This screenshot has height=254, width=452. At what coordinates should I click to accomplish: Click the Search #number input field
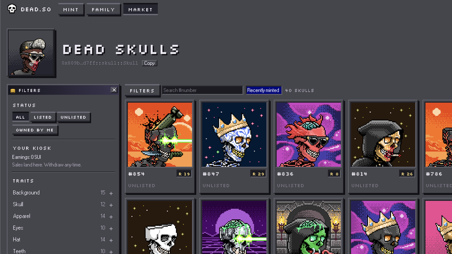(202, 90)
